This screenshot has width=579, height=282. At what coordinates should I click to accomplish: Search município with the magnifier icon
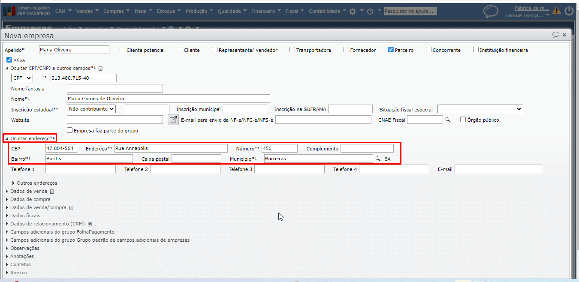point(378,159)
